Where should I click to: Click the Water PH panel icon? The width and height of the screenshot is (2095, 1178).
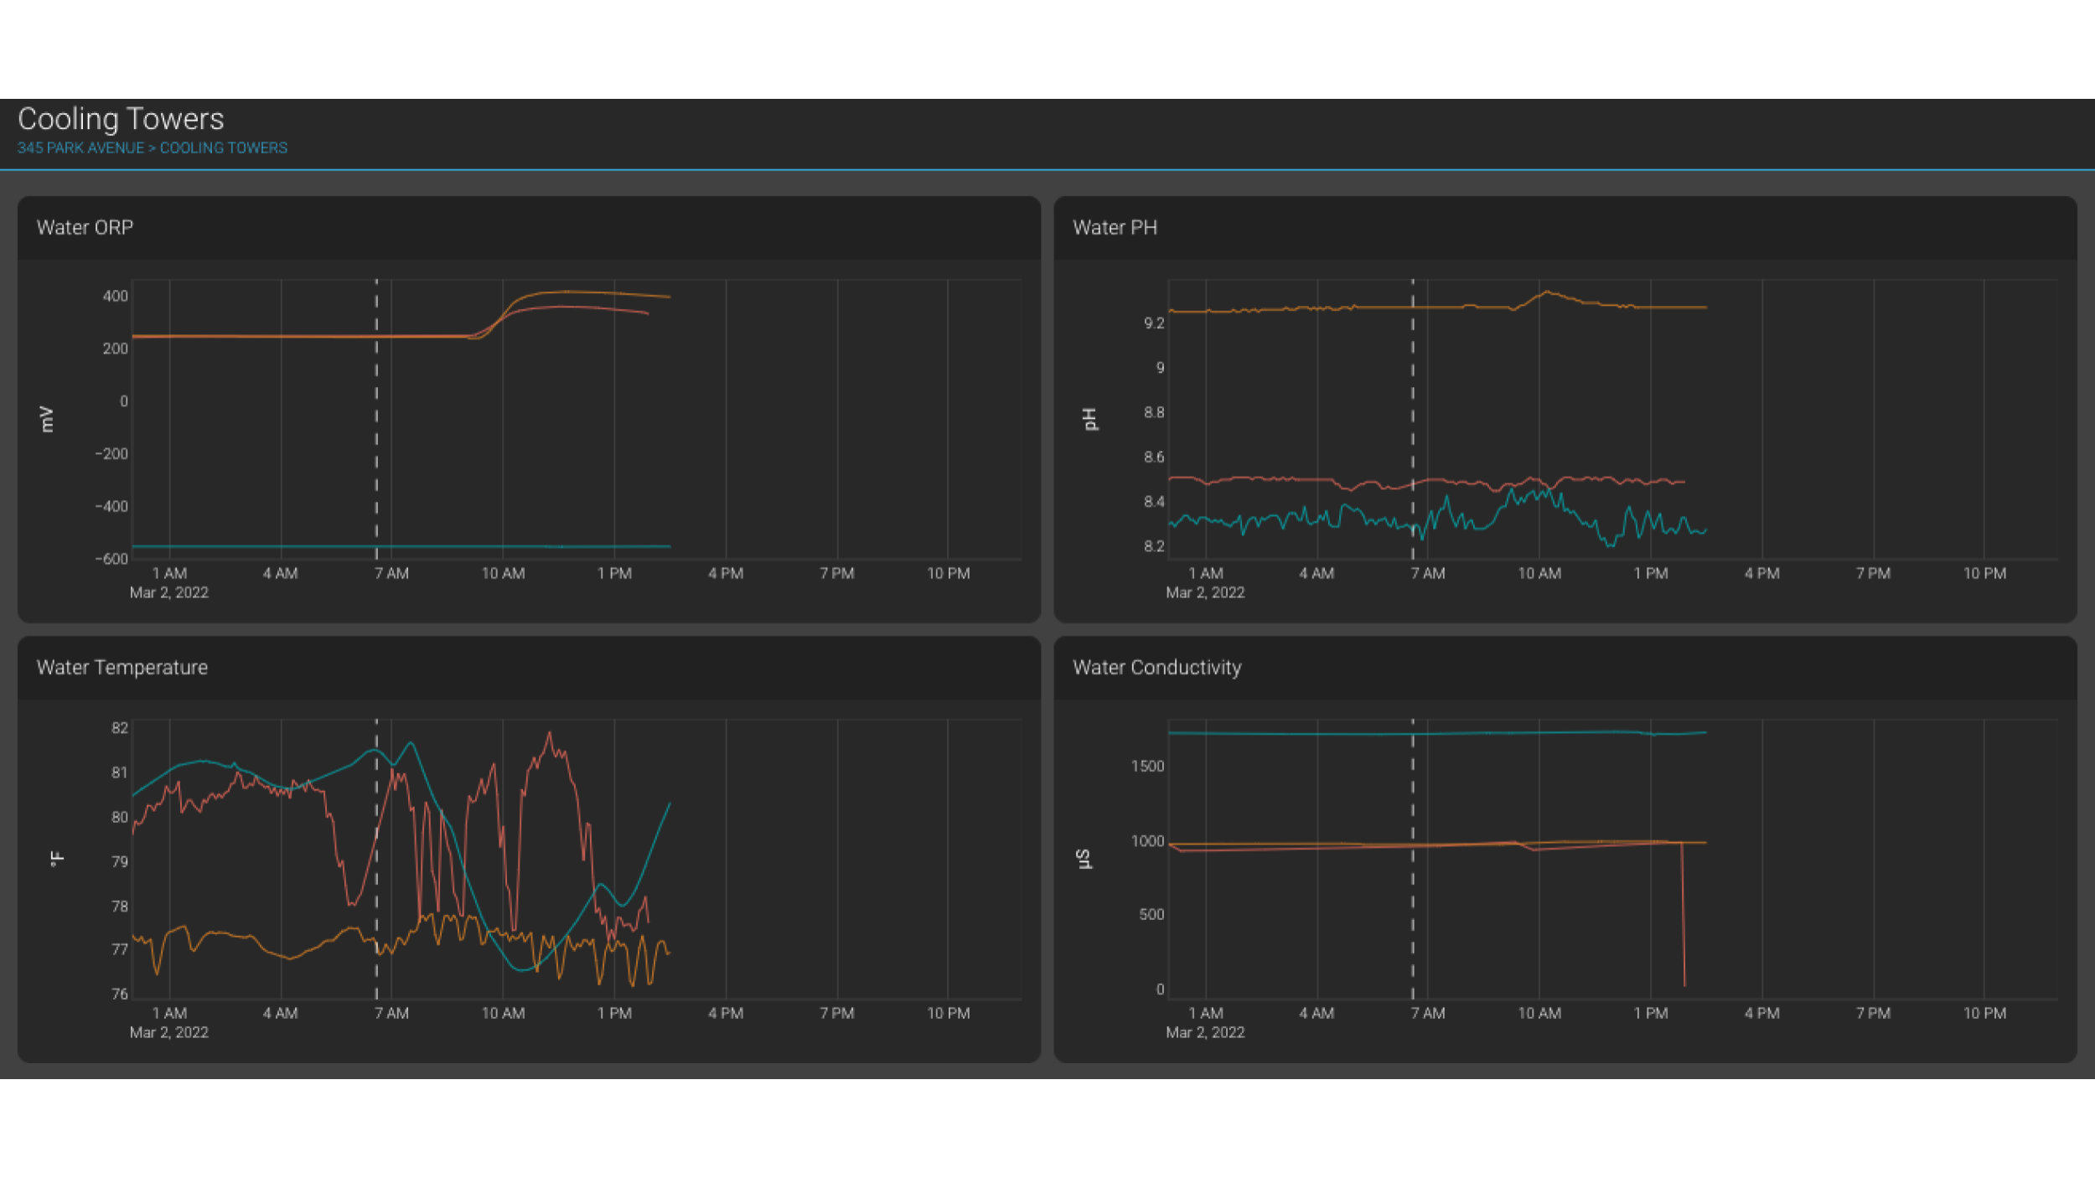[1115, 227]
